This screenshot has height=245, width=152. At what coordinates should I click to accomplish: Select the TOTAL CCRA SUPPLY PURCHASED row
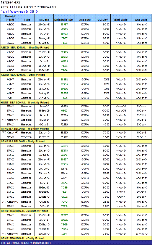pyautogui.click(x=76, y=243)
